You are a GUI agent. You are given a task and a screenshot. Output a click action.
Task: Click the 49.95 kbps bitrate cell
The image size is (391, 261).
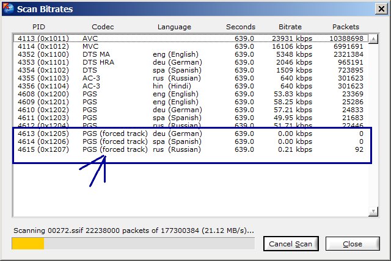pos(293,118)
